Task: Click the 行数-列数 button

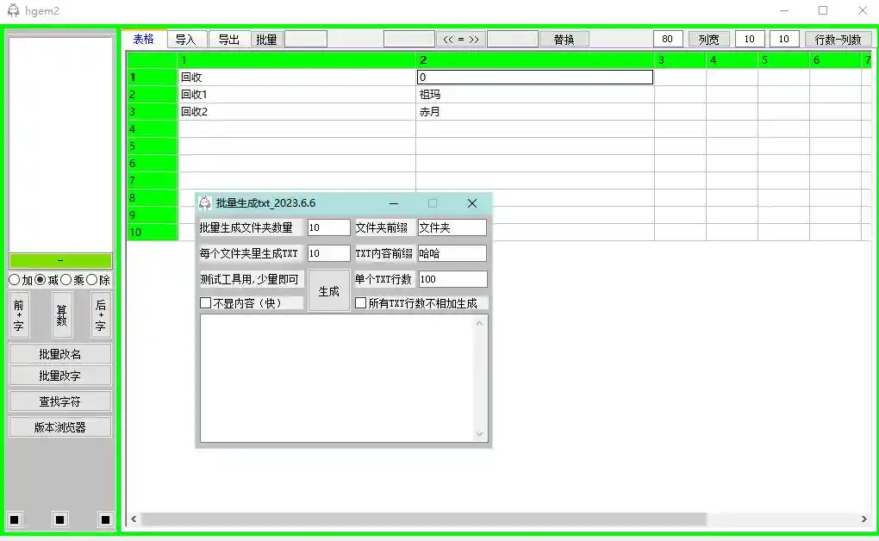Action: (838, 40)
